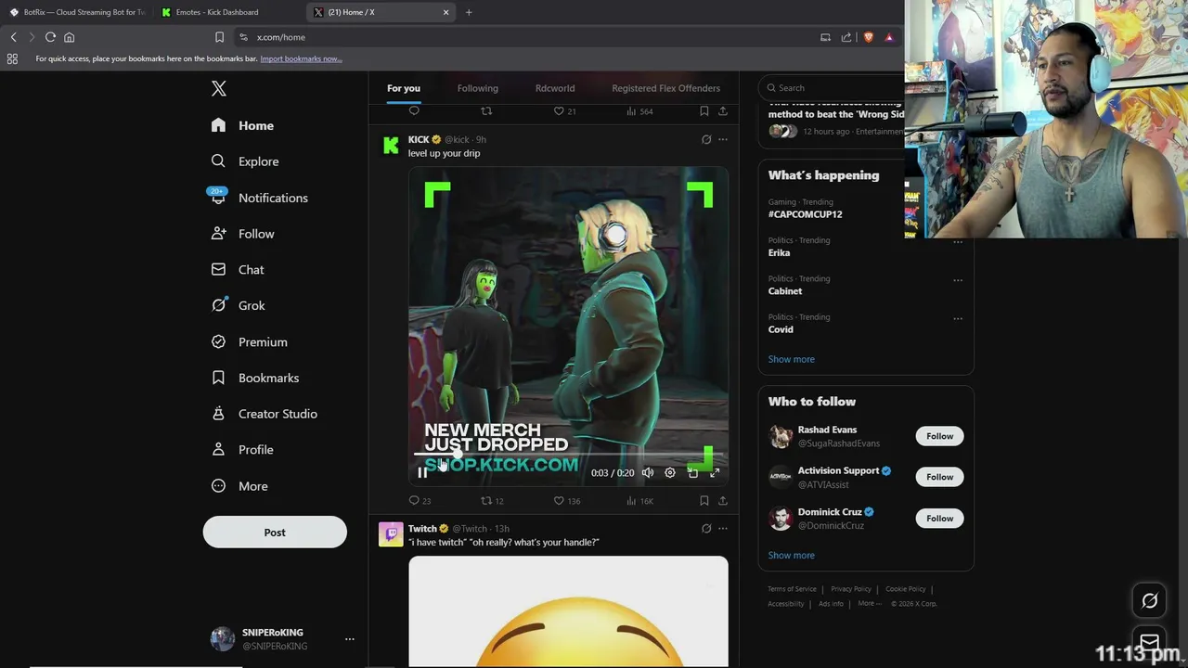
Task: Like the top post with 21 likes
Action: [x=564, y=111]
